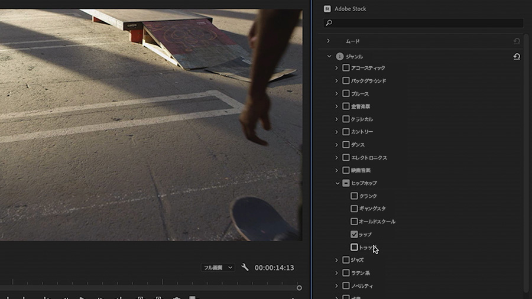Screen dimensions: 532x299
Task: Click the count badge next to ジャンル
Action: pos(340,56)
